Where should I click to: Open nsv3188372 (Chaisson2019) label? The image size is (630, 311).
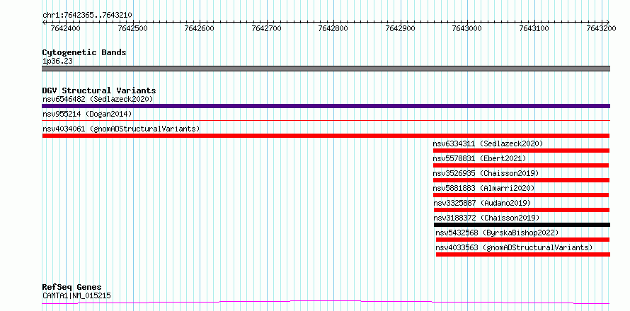coord(486,218)
